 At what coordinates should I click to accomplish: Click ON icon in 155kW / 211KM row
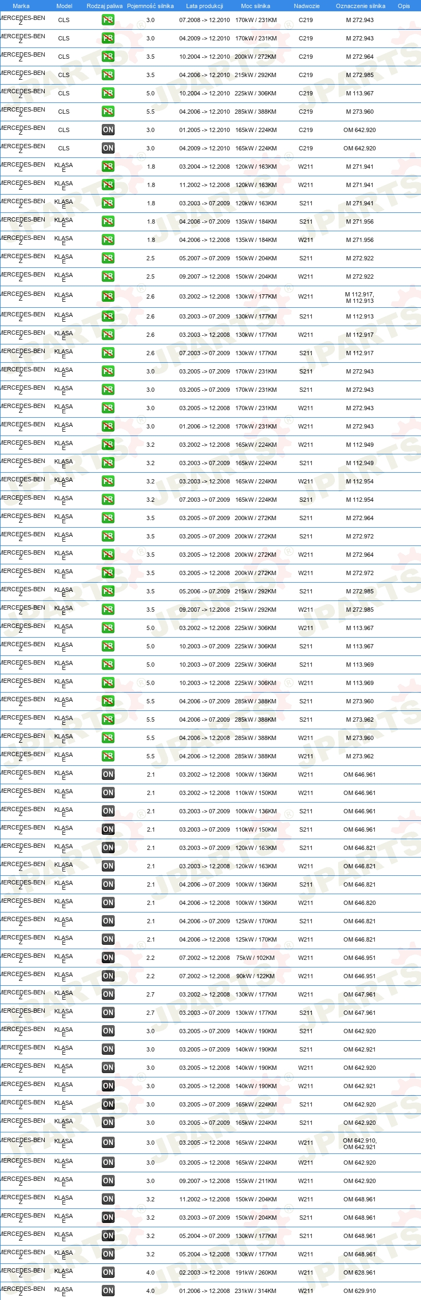coord(108,1181)
